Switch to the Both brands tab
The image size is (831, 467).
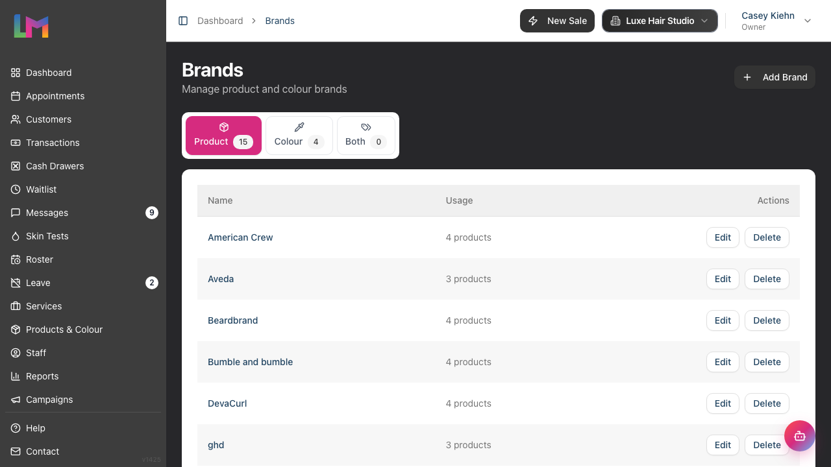366,136
